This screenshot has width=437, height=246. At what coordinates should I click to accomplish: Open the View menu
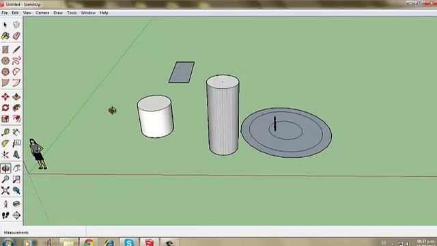[x=27, y=13]
